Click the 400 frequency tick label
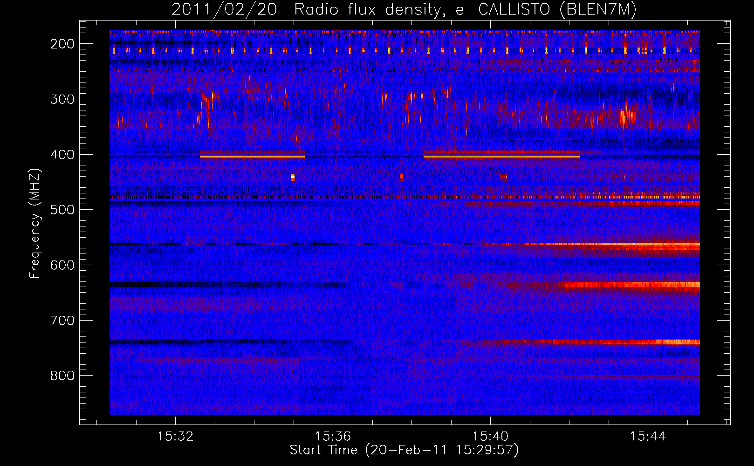 (62, 154)
